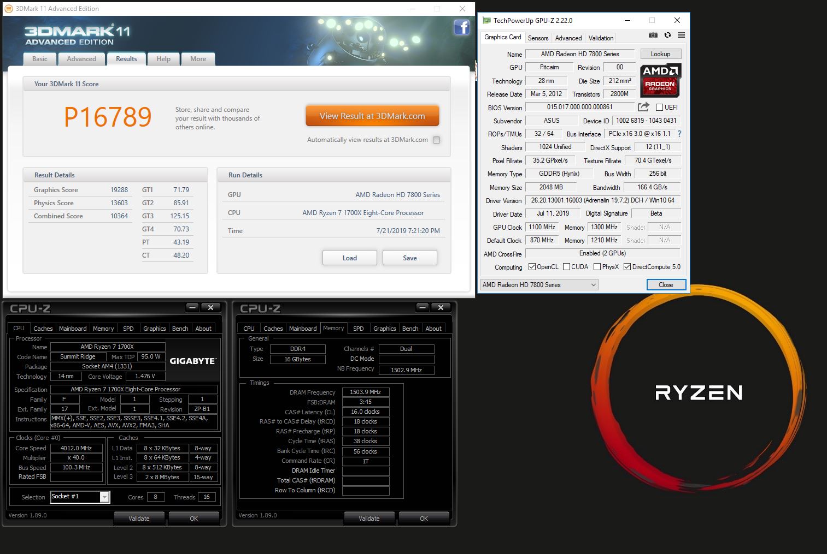Viewport: 827px width, 554px height.
Task: Click the AMD Radeon Graphics logo
Action: click(660, 81)
